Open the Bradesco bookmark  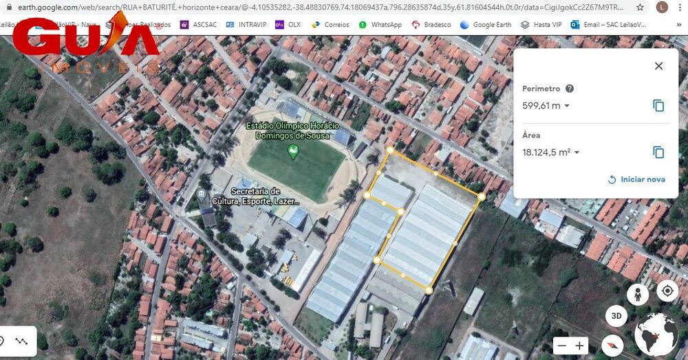pyautogui.click(x=431, y=25)
